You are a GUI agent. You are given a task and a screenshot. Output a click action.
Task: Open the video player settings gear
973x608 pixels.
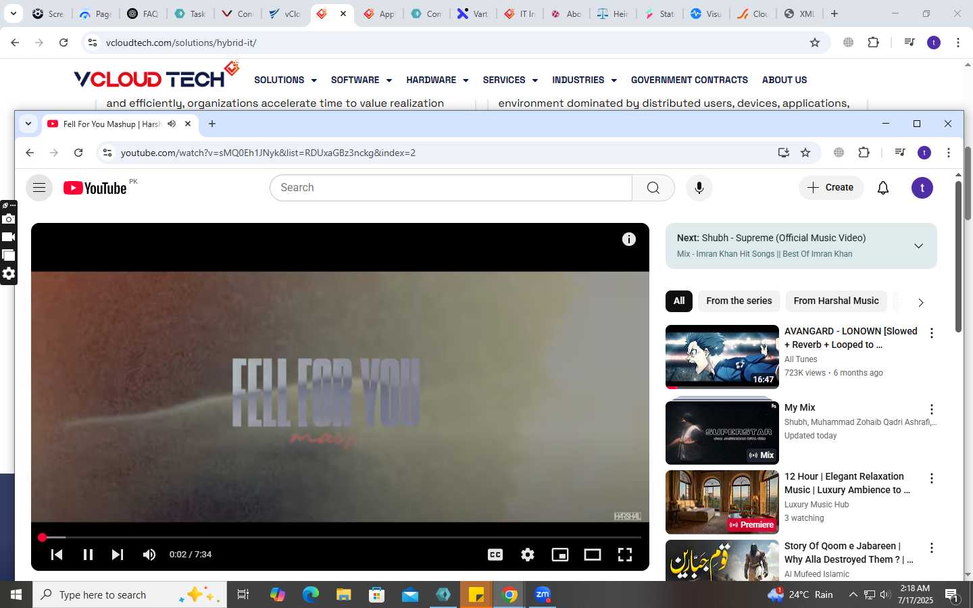(x=528, y=555)
